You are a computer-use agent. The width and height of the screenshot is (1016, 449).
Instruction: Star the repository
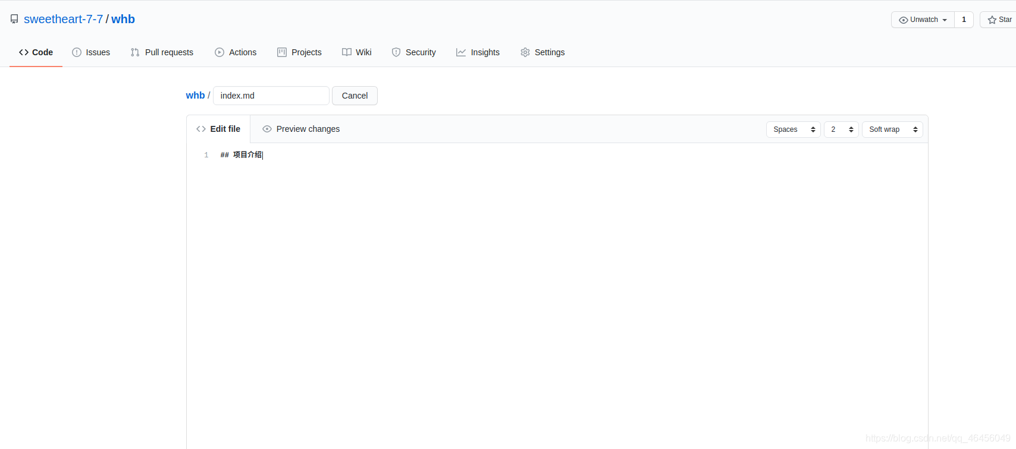click(999, 20)
